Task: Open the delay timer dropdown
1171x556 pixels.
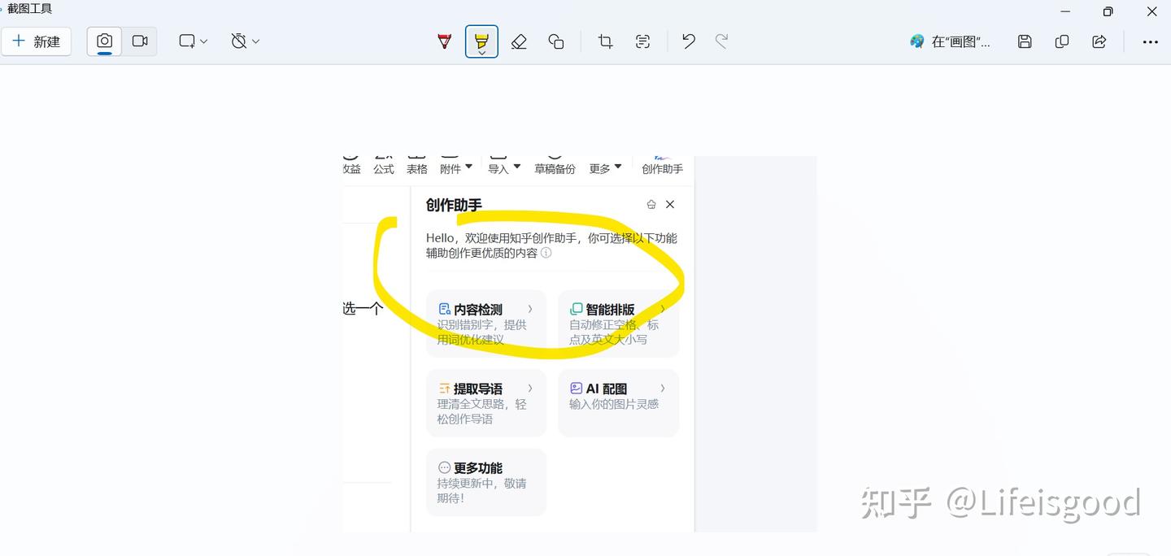Action: [x=245, y=41]
